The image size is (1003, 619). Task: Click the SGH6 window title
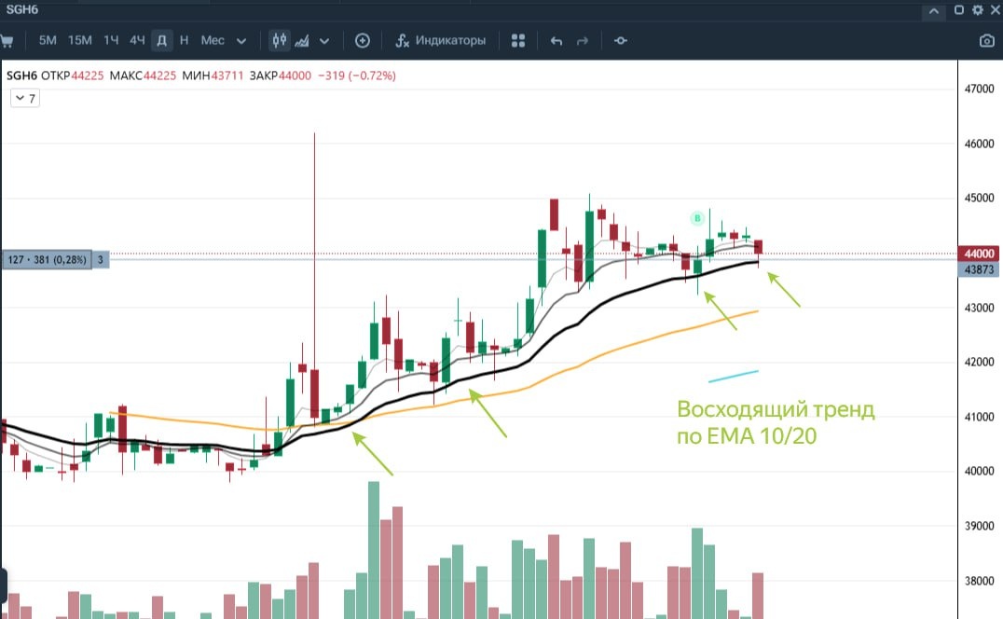pyautogui.click(x=22, y=9)
